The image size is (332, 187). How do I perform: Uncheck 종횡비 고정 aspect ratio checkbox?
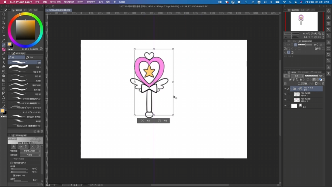tap(14, 175)
